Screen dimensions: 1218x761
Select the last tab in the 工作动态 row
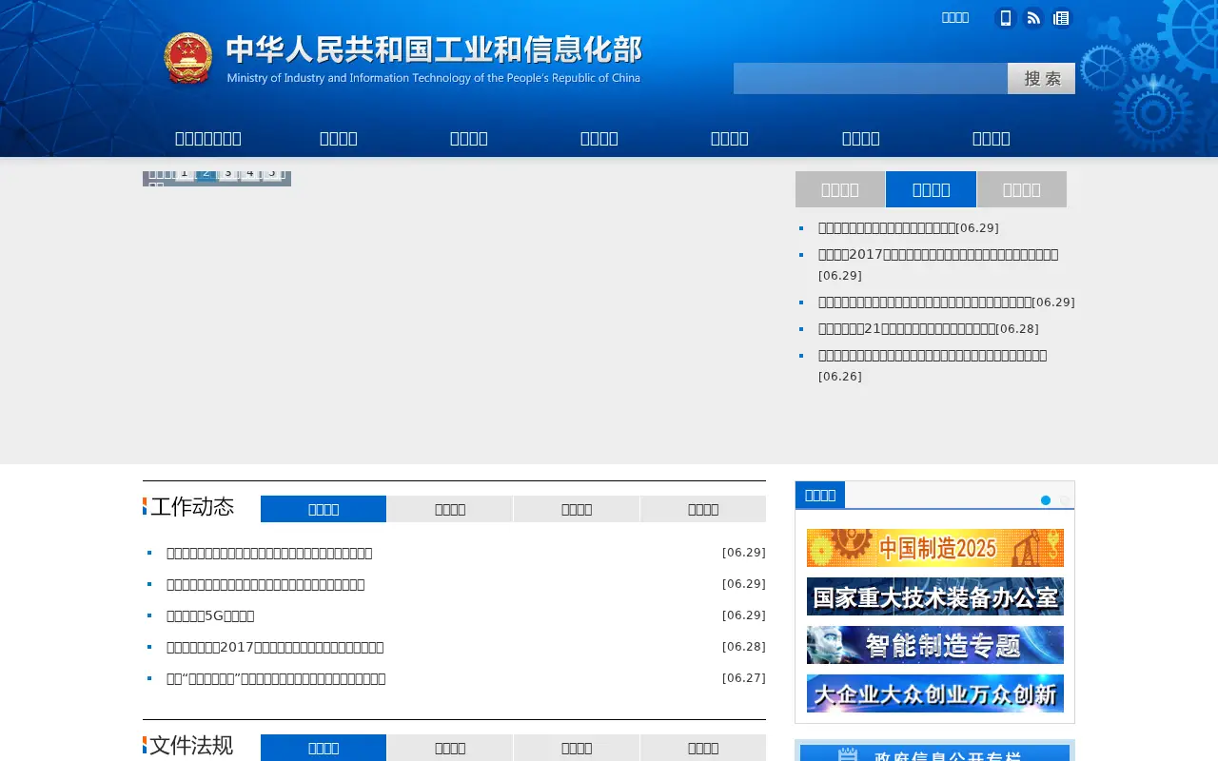(703, 509)
